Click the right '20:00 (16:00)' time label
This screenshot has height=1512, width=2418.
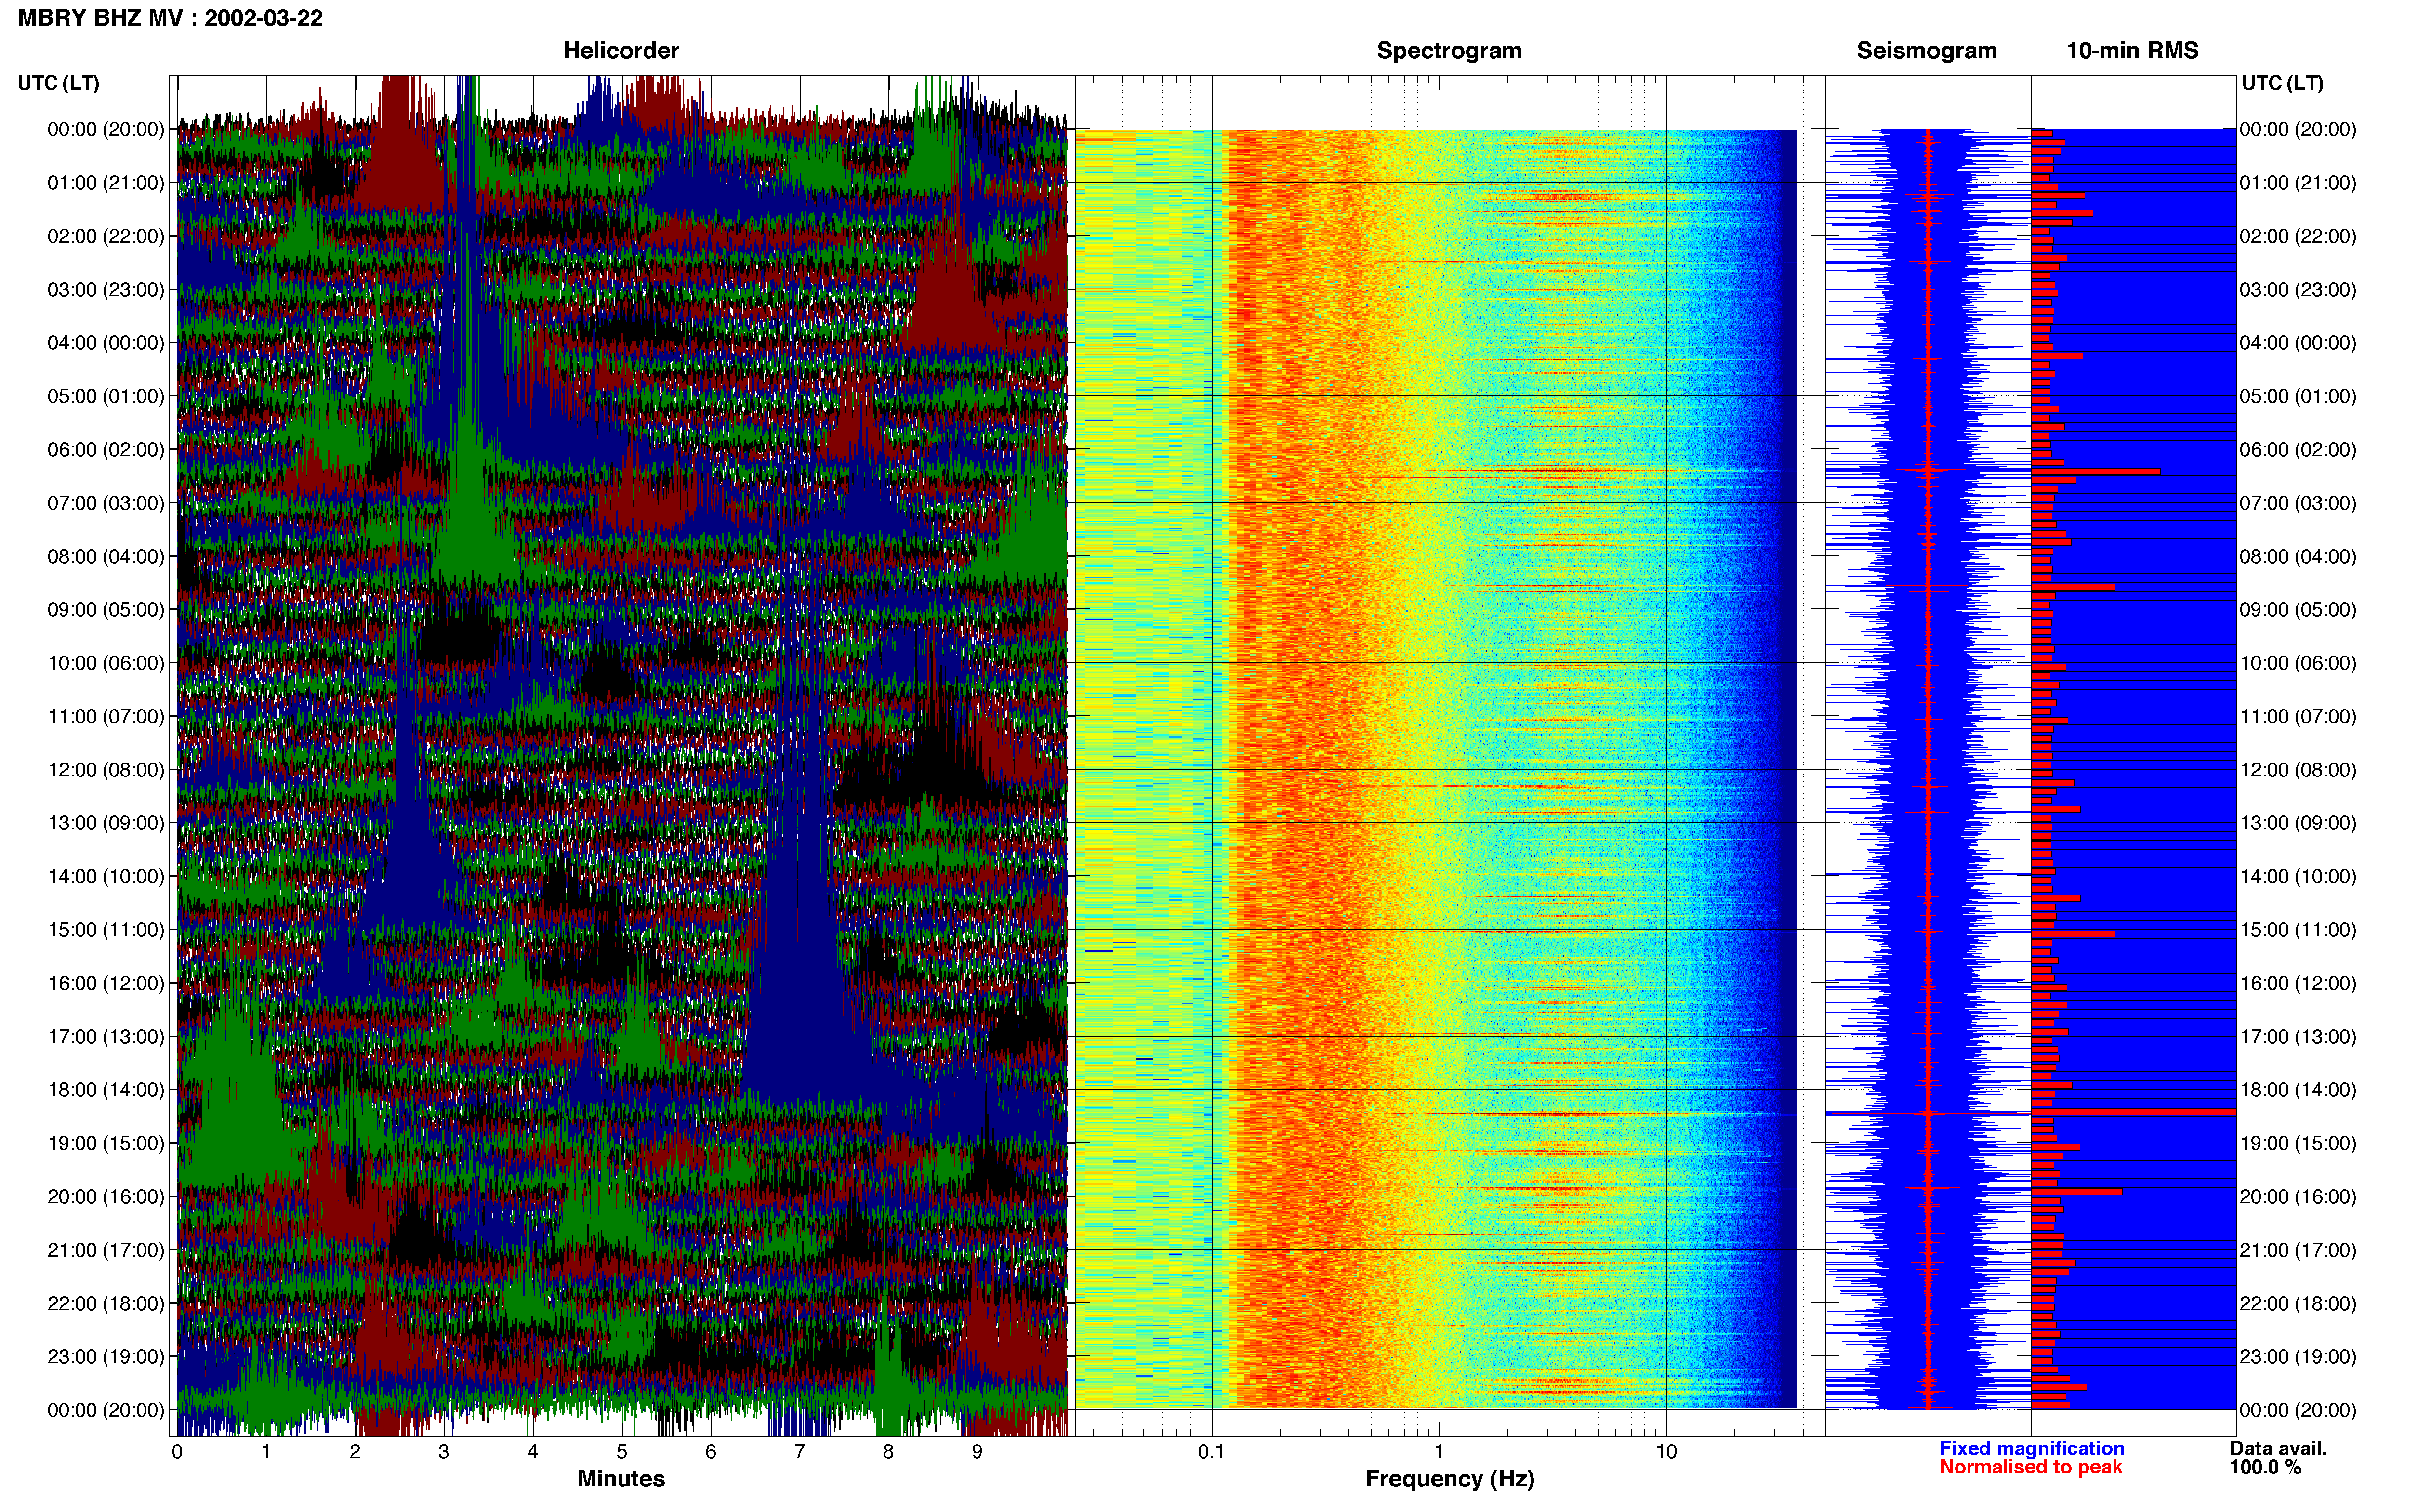(x=2298, y=1197)
